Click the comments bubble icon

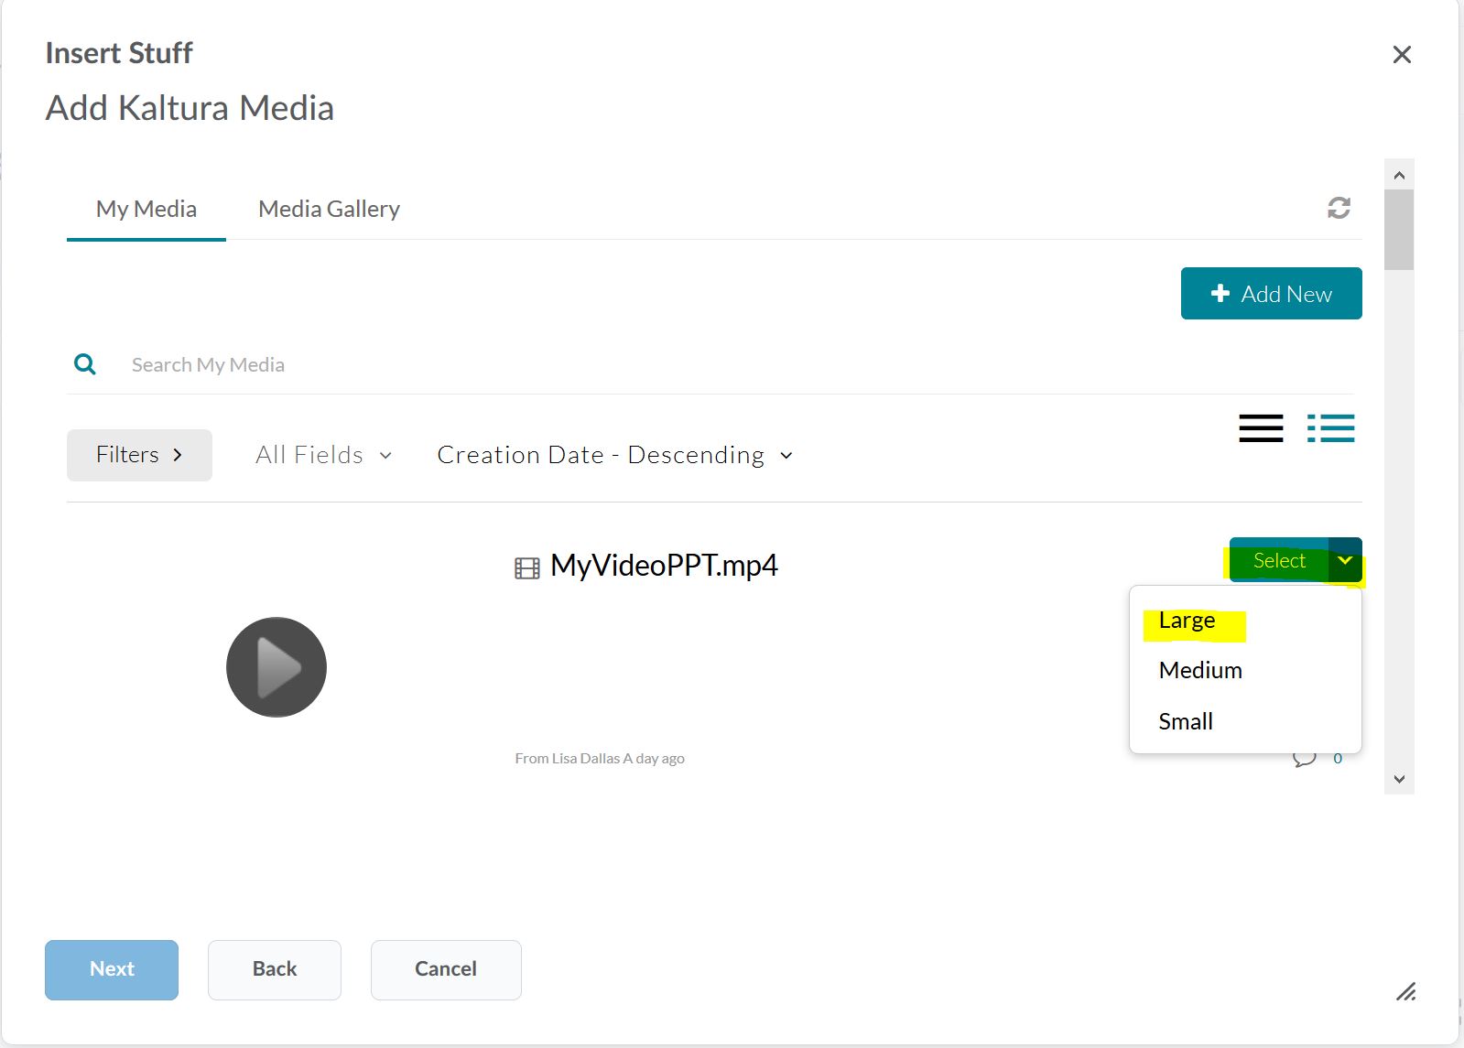point(1304,759)
